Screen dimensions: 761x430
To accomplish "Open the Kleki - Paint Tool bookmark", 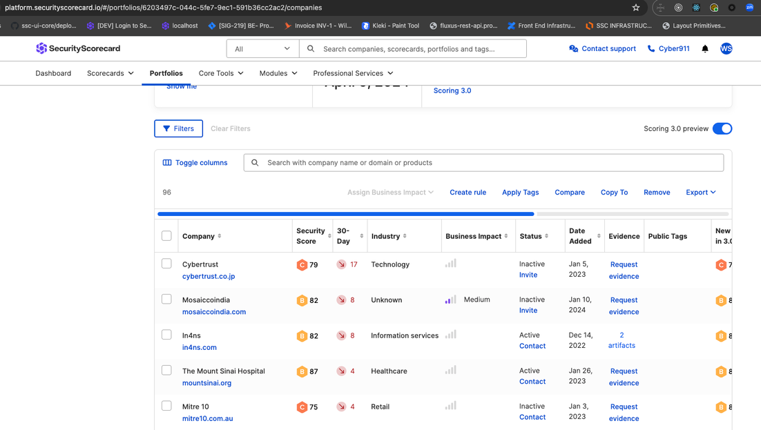I will [391, 26].
